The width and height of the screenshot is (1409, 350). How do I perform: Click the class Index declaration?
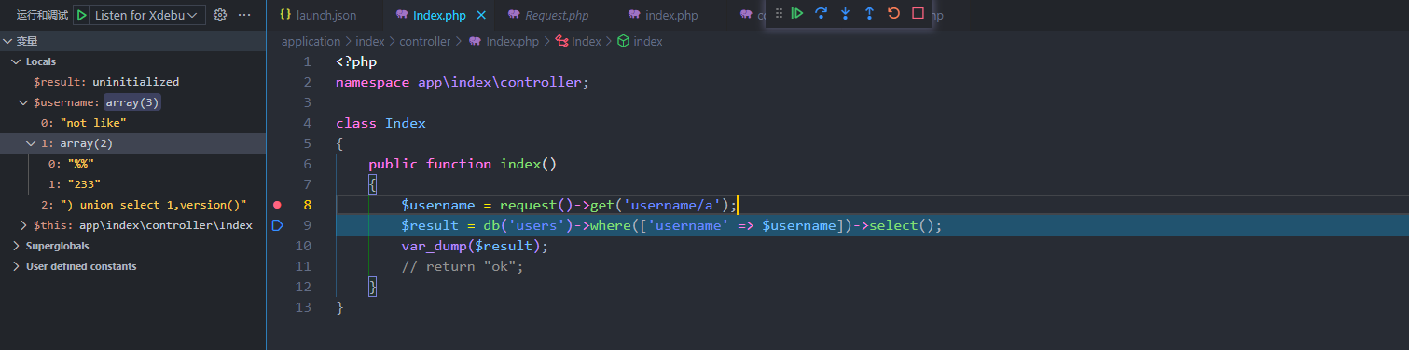pos(380,123)
